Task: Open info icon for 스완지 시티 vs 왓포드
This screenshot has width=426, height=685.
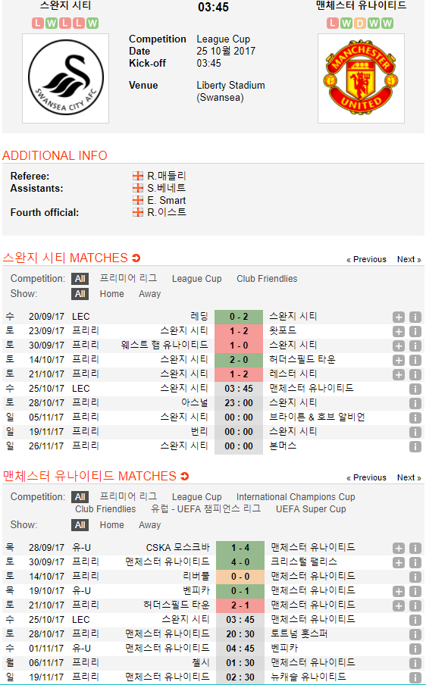Action: 415,332
